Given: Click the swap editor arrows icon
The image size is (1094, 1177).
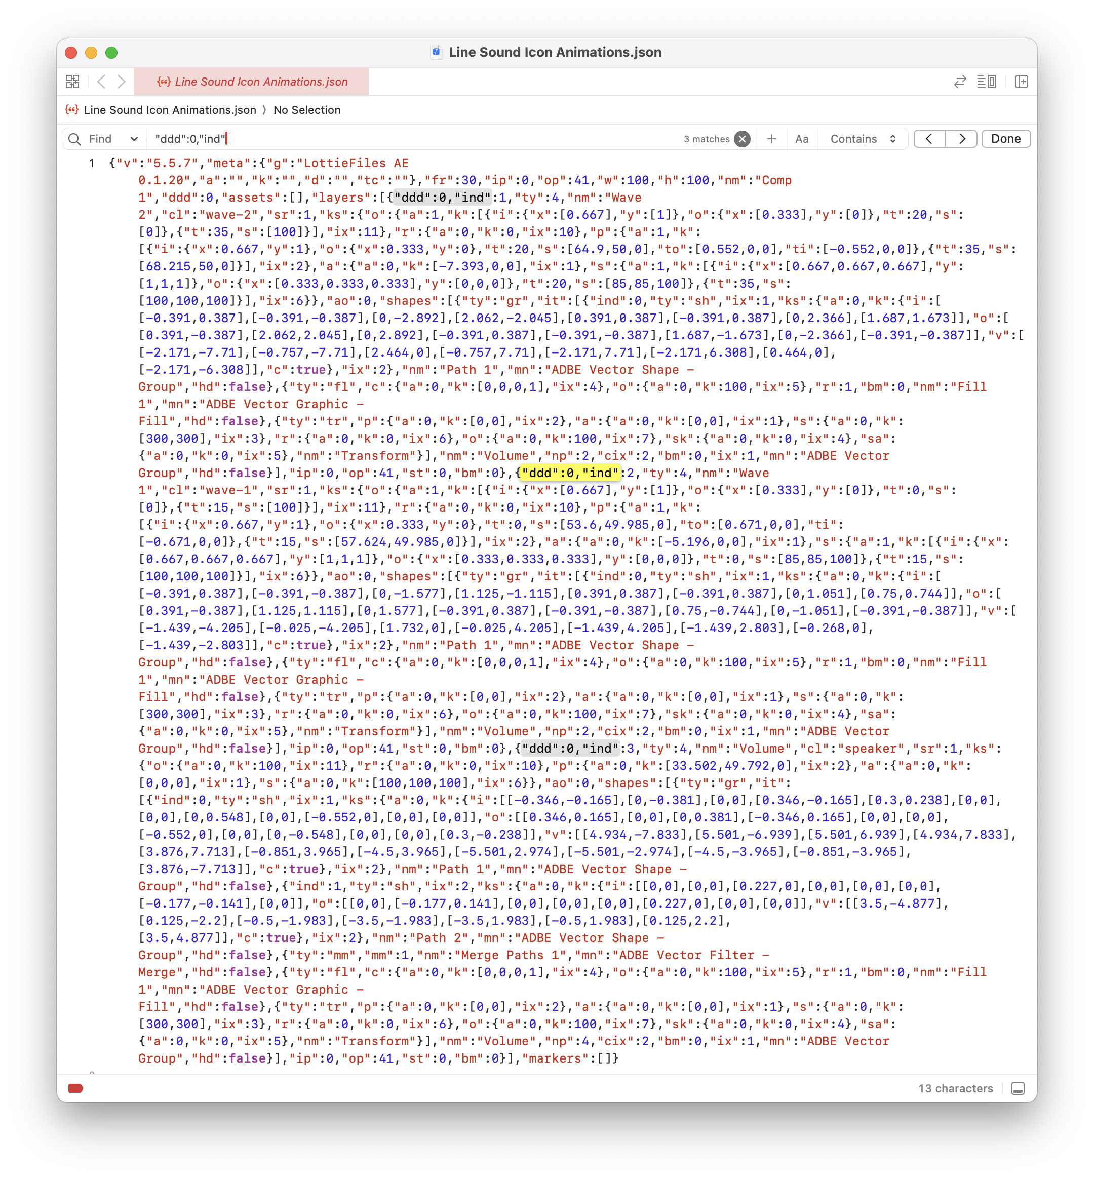Looking at the screenshot, I should (960, 82).
